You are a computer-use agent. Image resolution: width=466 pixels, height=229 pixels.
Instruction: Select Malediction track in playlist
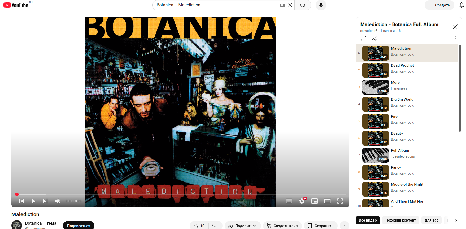tap(407, 53)
